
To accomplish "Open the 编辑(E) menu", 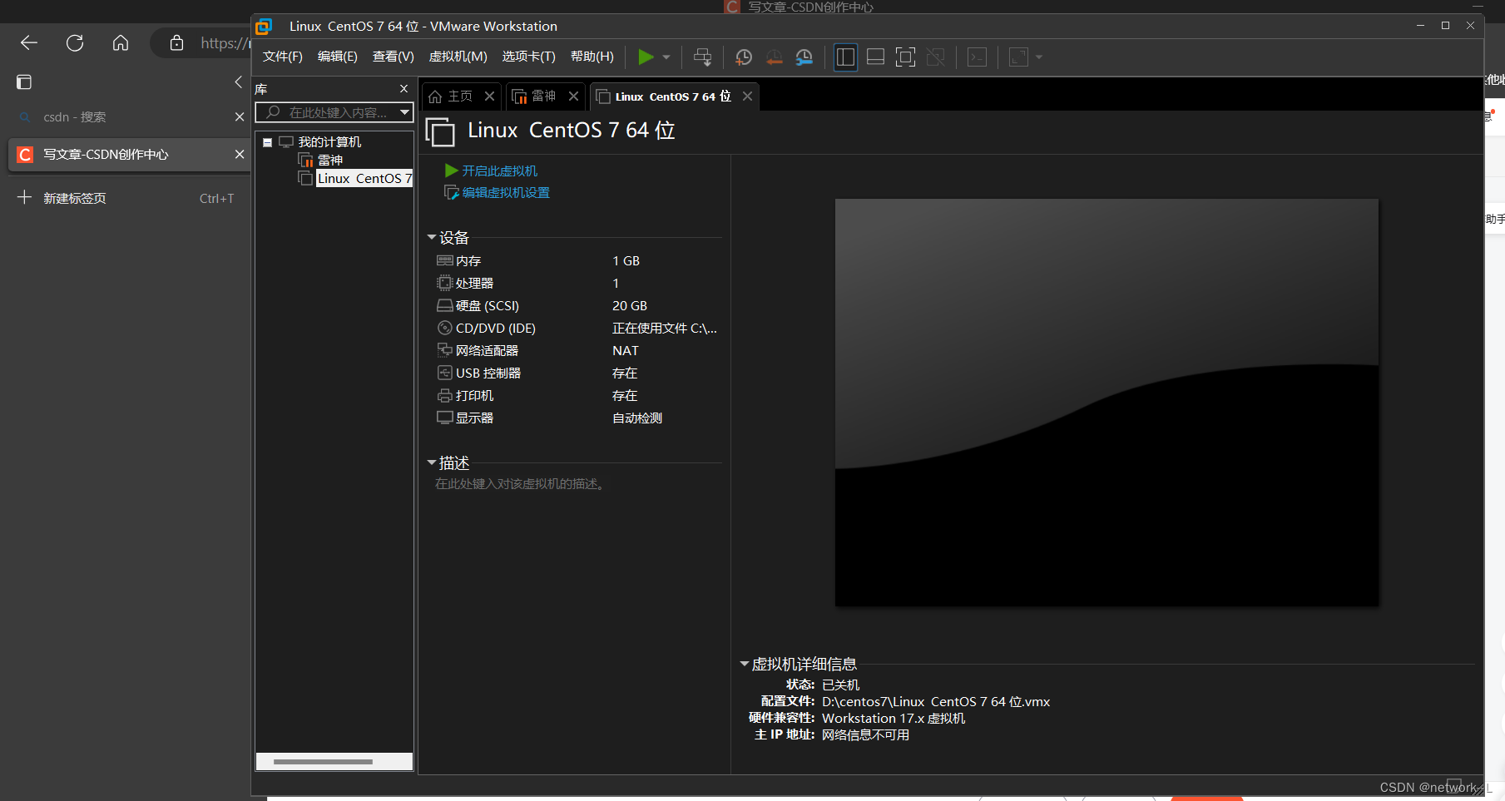I will [338, 57].
